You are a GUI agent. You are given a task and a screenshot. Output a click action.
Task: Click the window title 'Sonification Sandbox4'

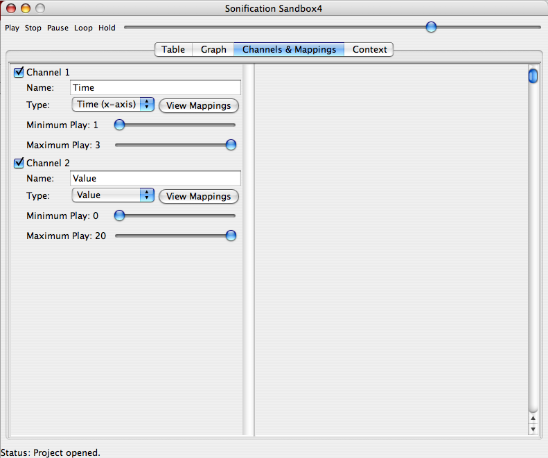click(273, 8)
